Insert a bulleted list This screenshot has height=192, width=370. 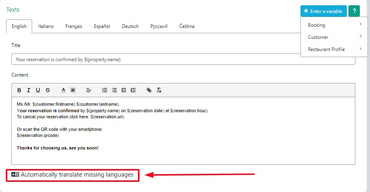[x=114, y=90]
